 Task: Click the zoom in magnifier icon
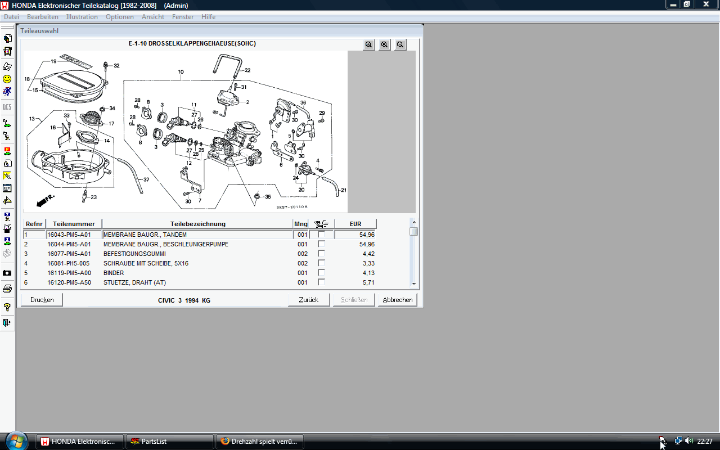pyautogui.click(x=368, y=45)
